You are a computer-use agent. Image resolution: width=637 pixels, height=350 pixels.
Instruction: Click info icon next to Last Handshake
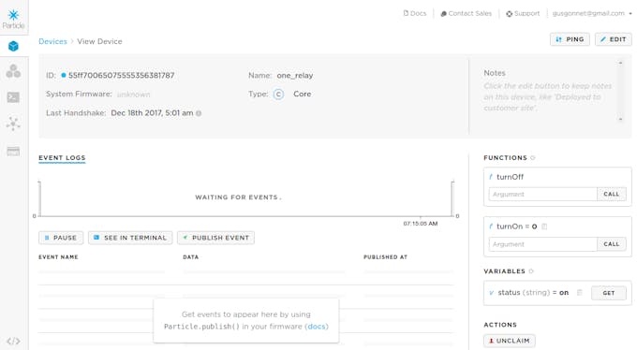[x=199, y=113]
